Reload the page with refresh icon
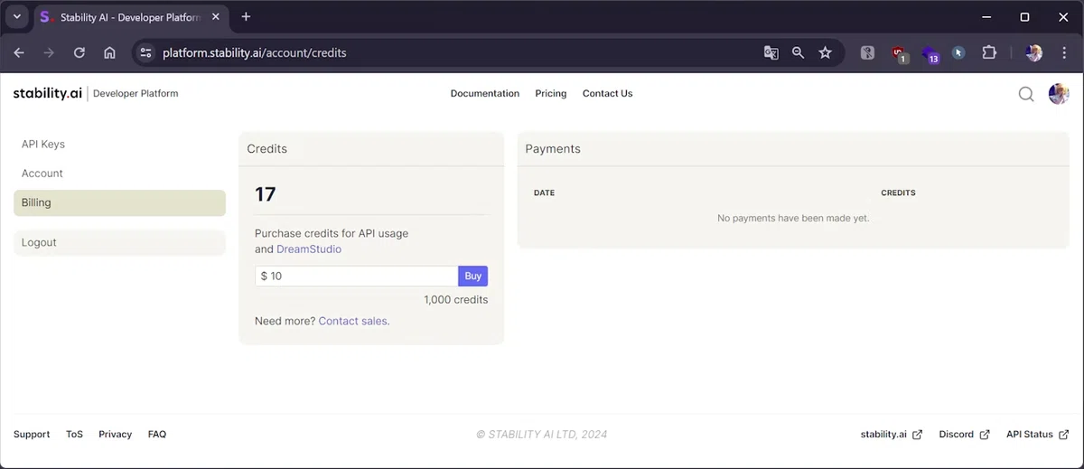 (x=79, y=52)
